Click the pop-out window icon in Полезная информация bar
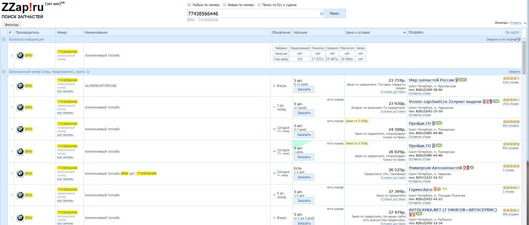Screen dimensions: 529x225 [518, 39]
